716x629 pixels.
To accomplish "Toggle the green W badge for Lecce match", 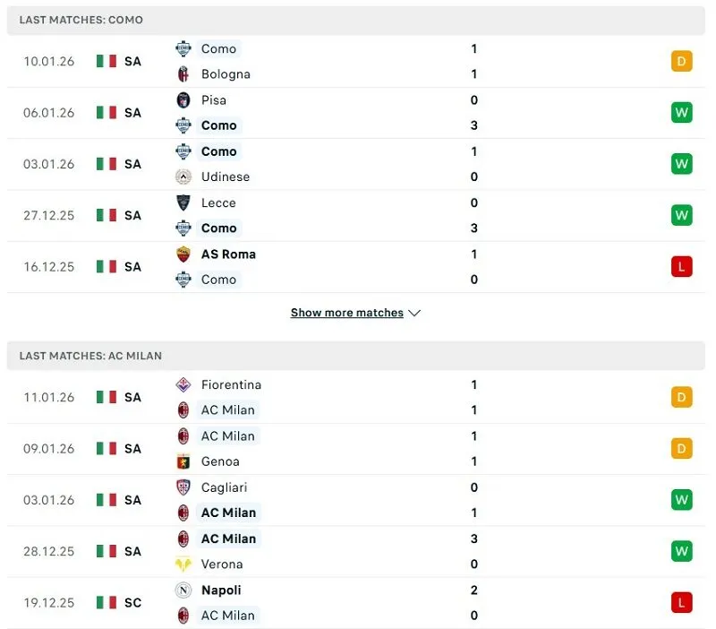I will 681,215.
